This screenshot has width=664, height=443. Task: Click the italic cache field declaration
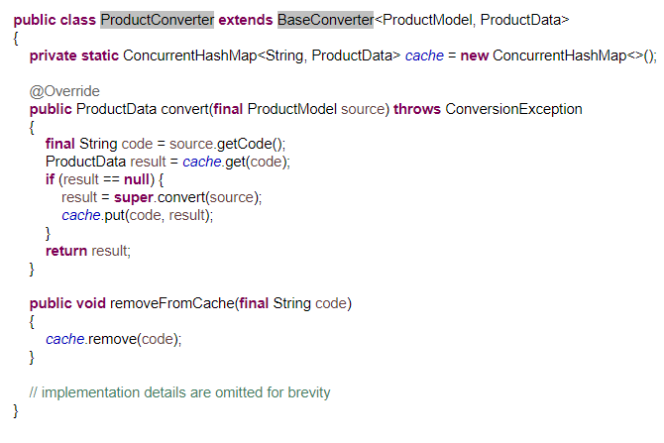(424, 55)
